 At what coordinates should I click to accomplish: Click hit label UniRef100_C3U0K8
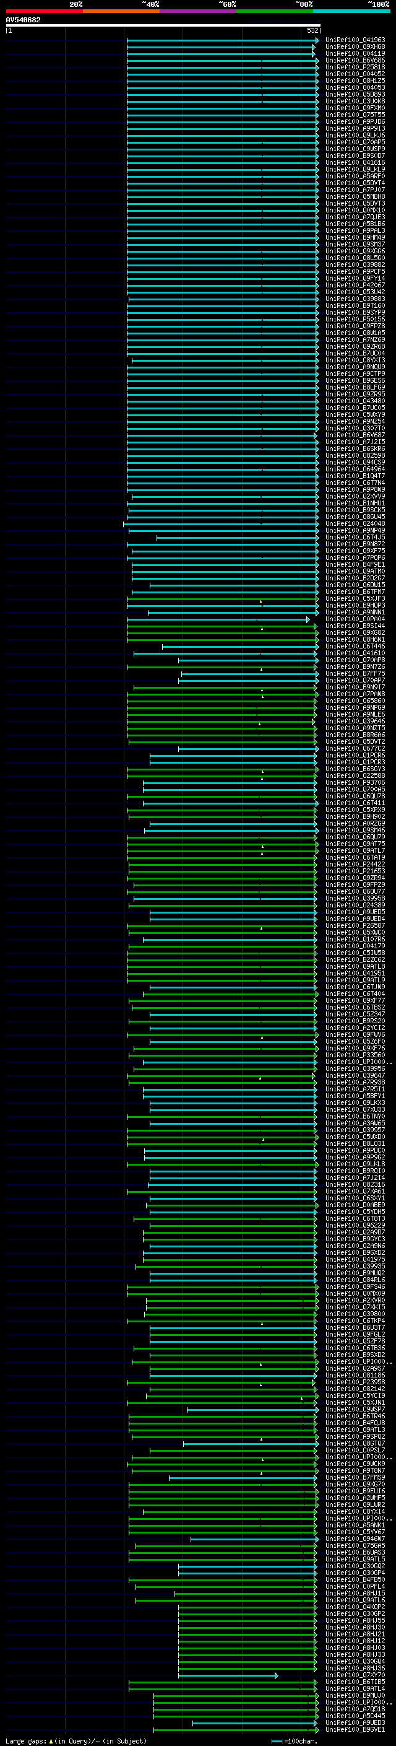[x=355, y=101]
